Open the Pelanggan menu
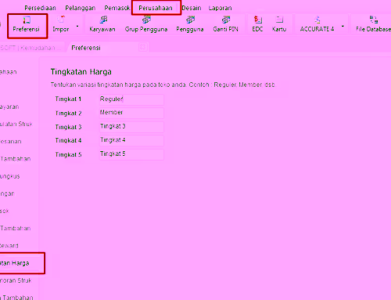 pos(81,8)
